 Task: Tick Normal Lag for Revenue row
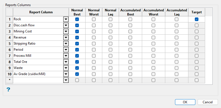click(x=110, y=38)
